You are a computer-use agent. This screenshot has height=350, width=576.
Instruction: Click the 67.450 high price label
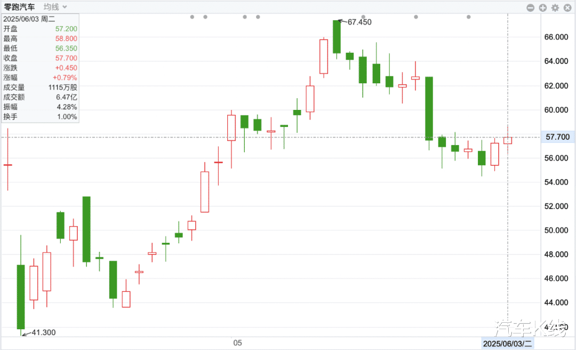point(359,22)
